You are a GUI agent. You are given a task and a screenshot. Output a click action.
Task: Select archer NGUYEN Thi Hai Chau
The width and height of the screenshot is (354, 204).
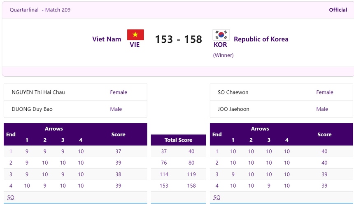tap(38, 92)
